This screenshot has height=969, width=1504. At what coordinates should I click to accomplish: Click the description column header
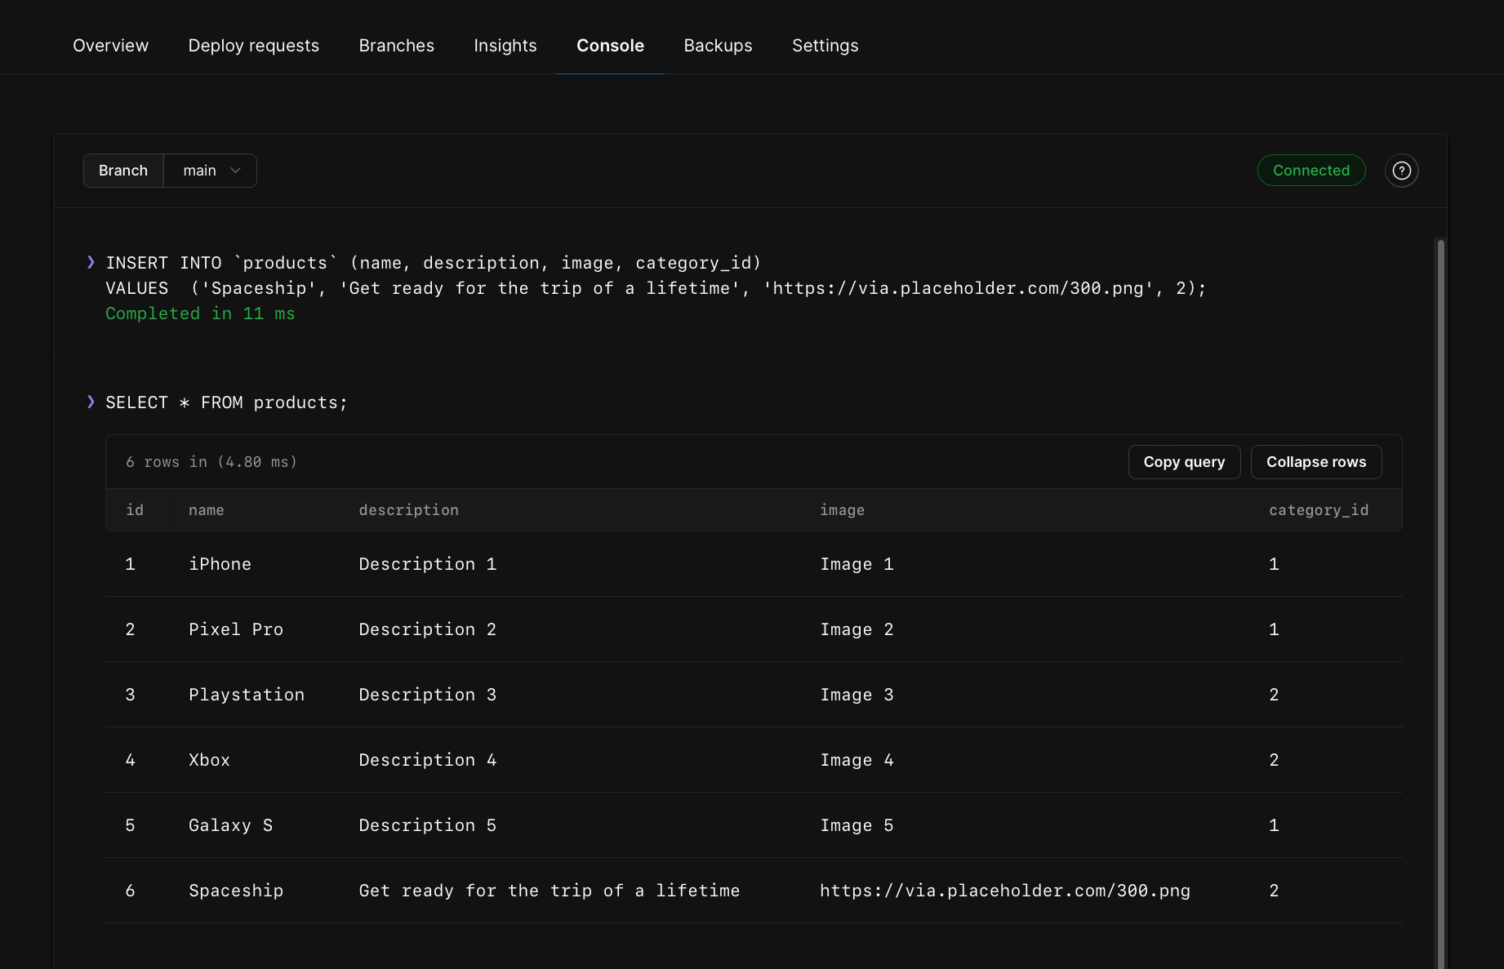coord(408,509)
